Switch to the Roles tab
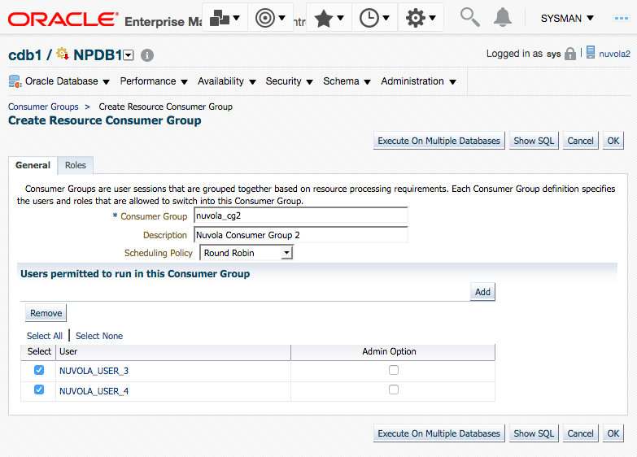The height and width of the screenshot is (457, 637). pos(76,165)
